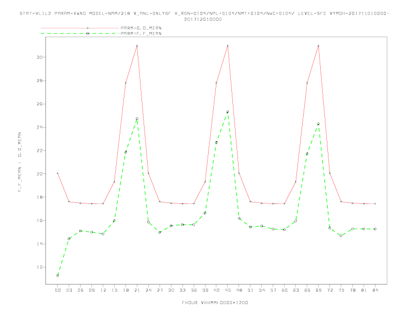Click the red O.O_MEAN data point at hour 00
This screenshot has height=316, width=409.
pyautogui.click(x=58, y=173)
